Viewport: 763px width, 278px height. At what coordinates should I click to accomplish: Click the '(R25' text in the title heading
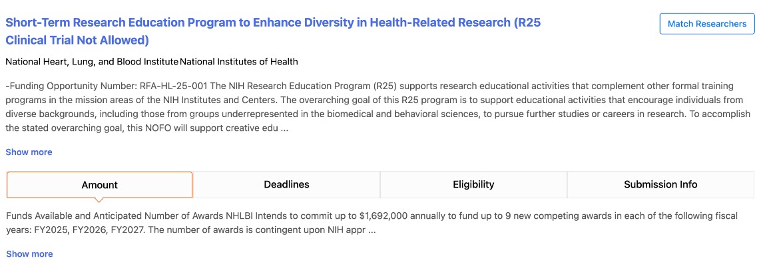point(527,23)
